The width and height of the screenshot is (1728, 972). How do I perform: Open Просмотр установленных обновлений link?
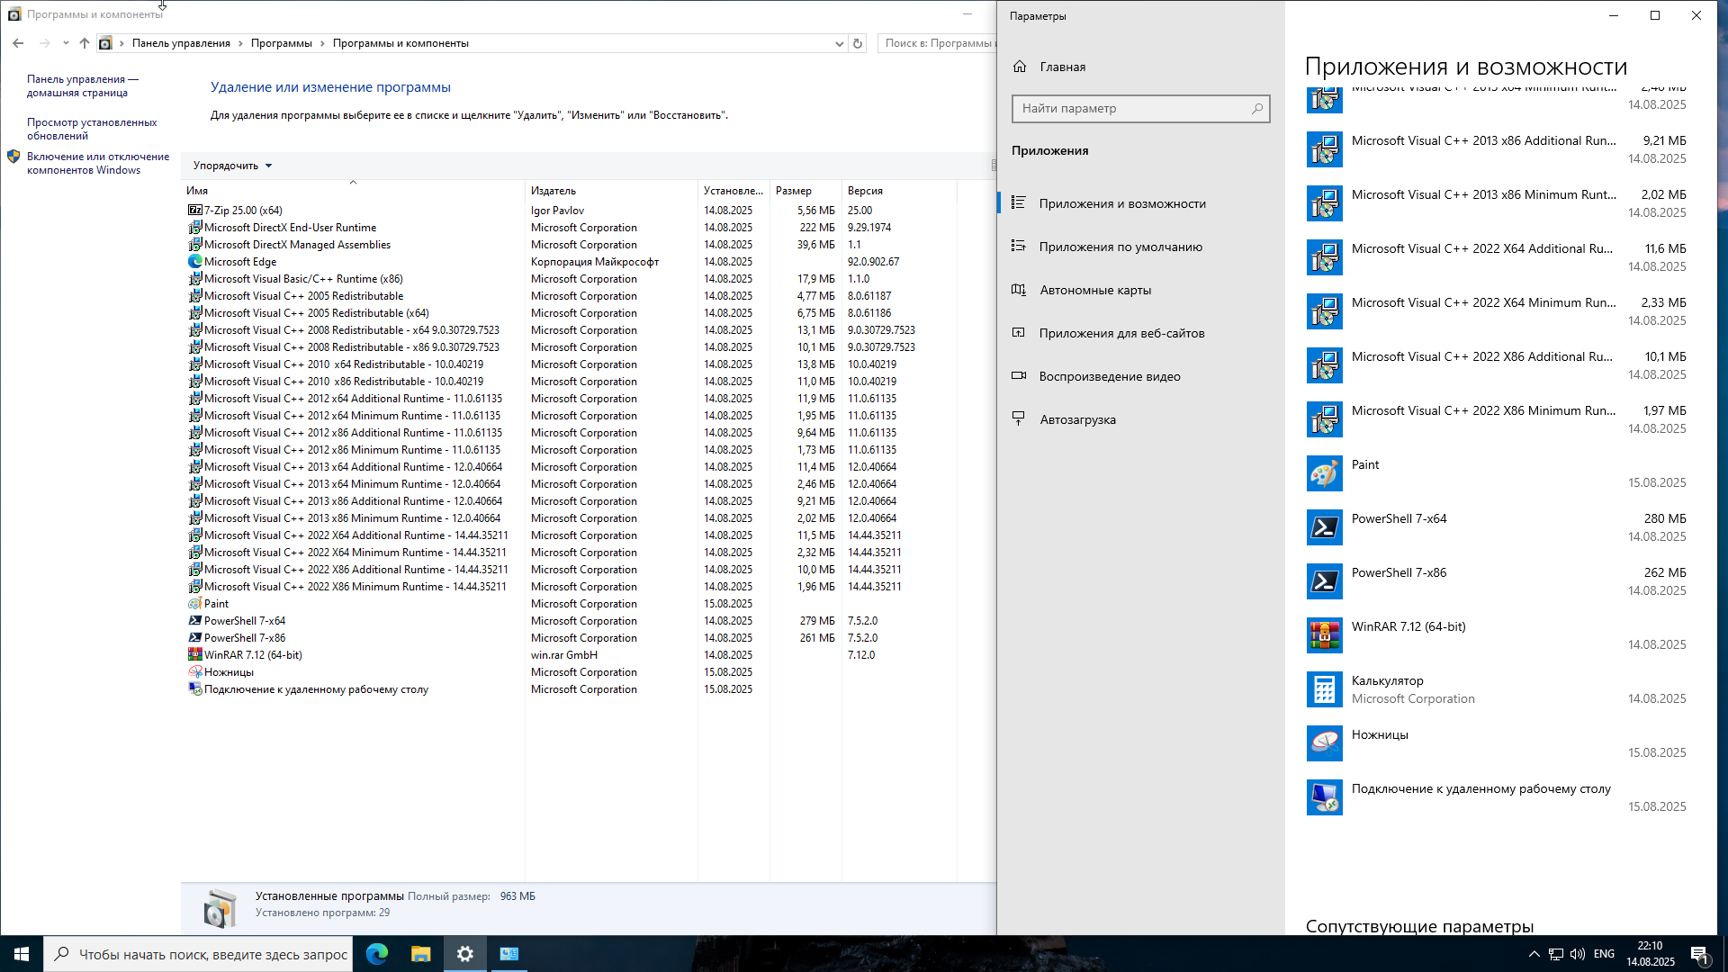(92, 129)
